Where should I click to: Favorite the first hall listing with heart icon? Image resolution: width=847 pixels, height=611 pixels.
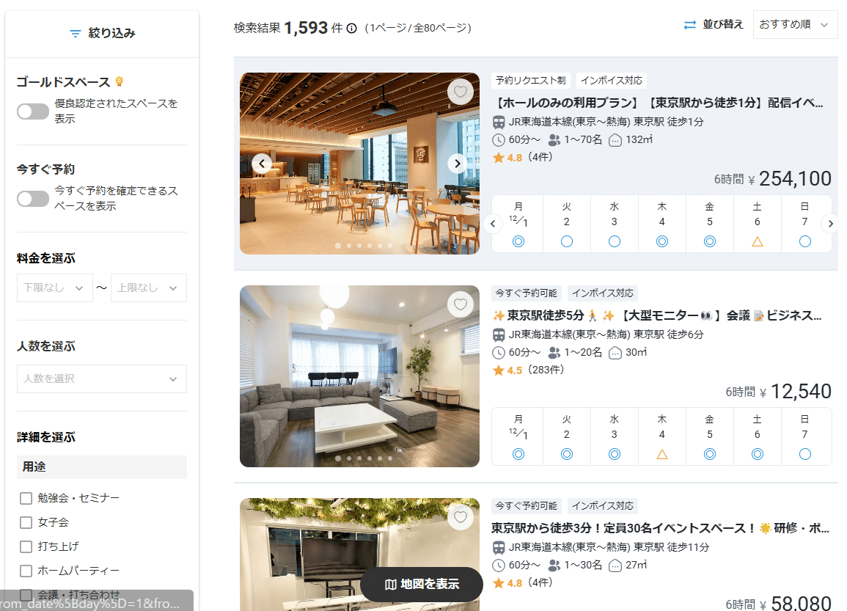coord(460,92)
